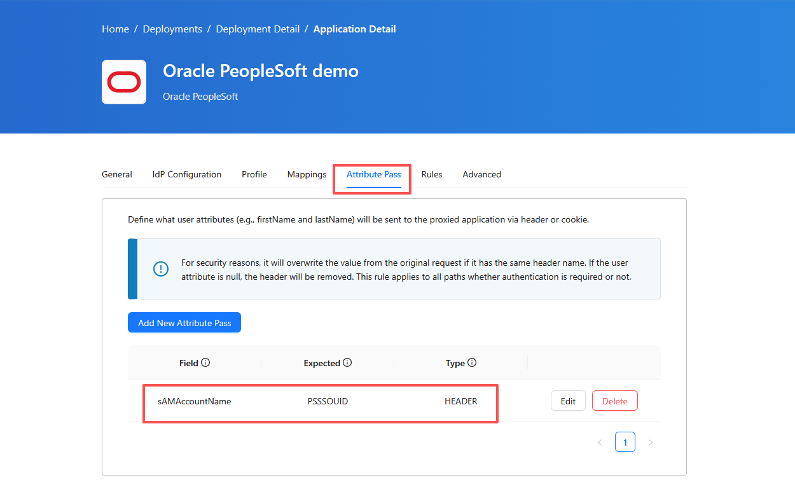Click the Expected column header
Screen dimensions: 795x487
[x=322, y=363]
